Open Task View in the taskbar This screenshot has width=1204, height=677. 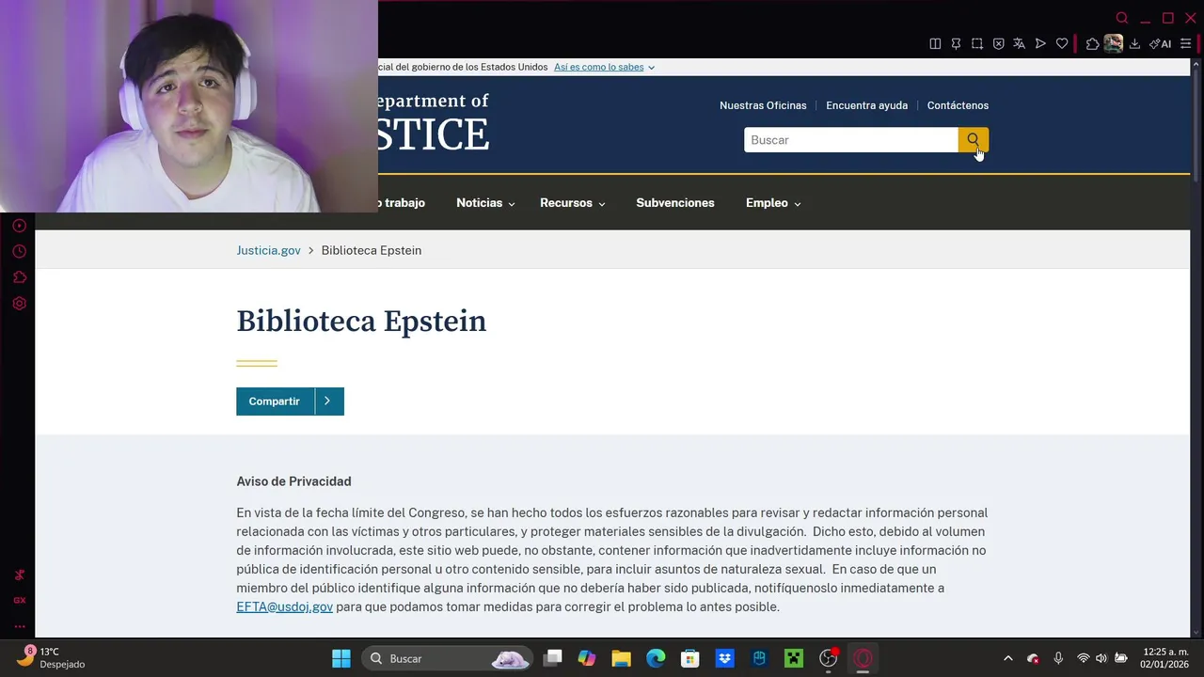[553, 658]
